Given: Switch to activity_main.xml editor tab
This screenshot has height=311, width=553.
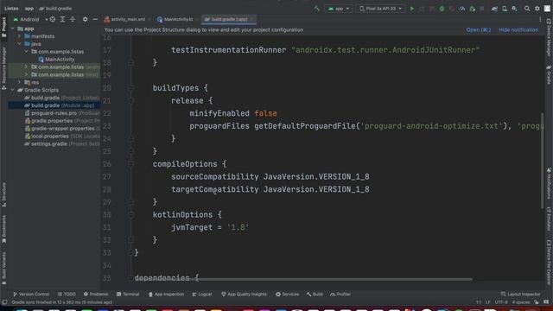Looking at the screenshot, I should click(127, 19).
